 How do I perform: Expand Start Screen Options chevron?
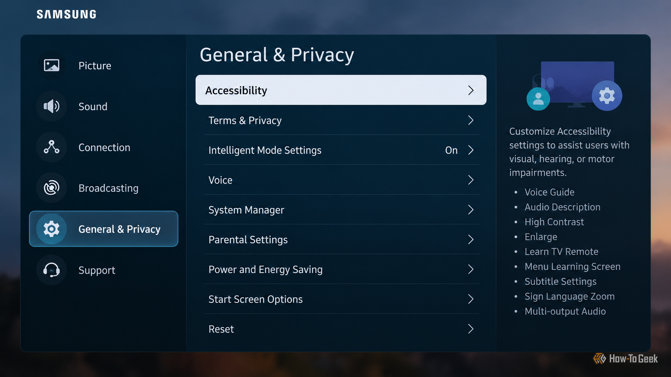tap(471, 299)
